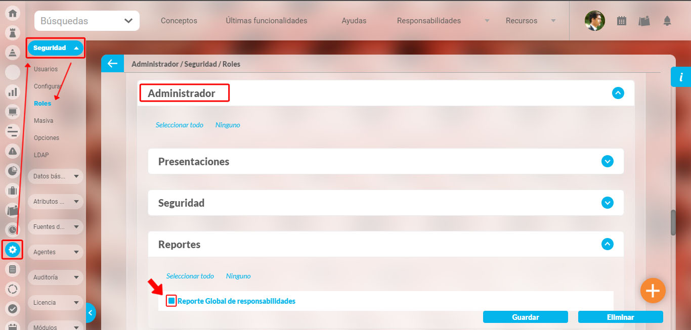Image resolution: width=691 pixels, height=330 pixels.
Task: Open the Búsquedas dropdown
Action: (x=87, y=21)
